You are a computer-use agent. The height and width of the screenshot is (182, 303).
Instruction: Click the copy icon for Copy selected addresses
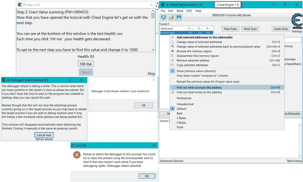(173, 65)
